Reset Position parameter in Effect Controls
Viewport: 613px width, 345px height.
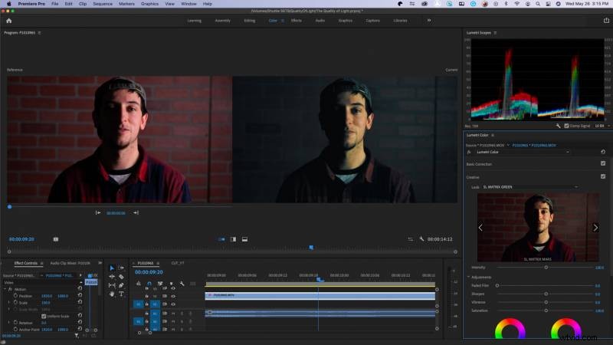click(x=80, y=296)
